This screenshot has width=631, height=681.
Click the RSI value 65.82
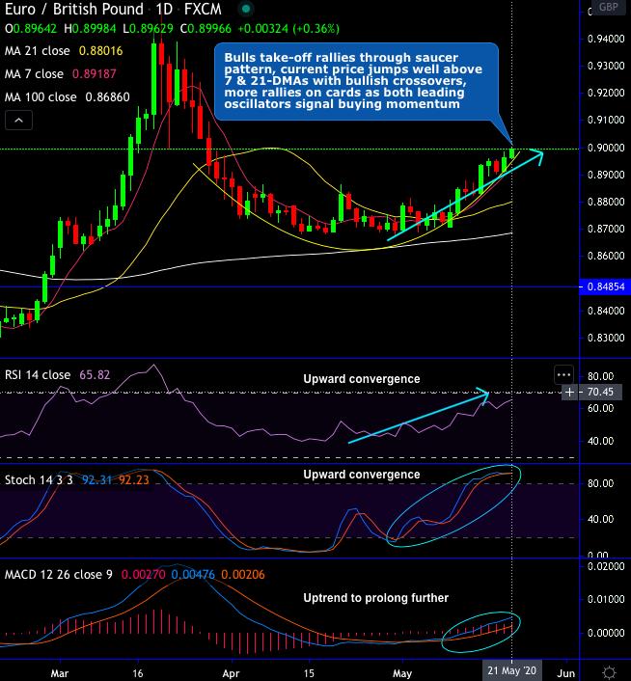[95, 375]
